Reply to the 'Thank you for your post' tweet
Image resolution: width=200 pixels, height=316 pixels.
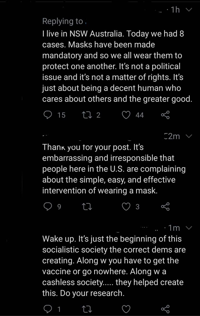[x=48, y=206]
